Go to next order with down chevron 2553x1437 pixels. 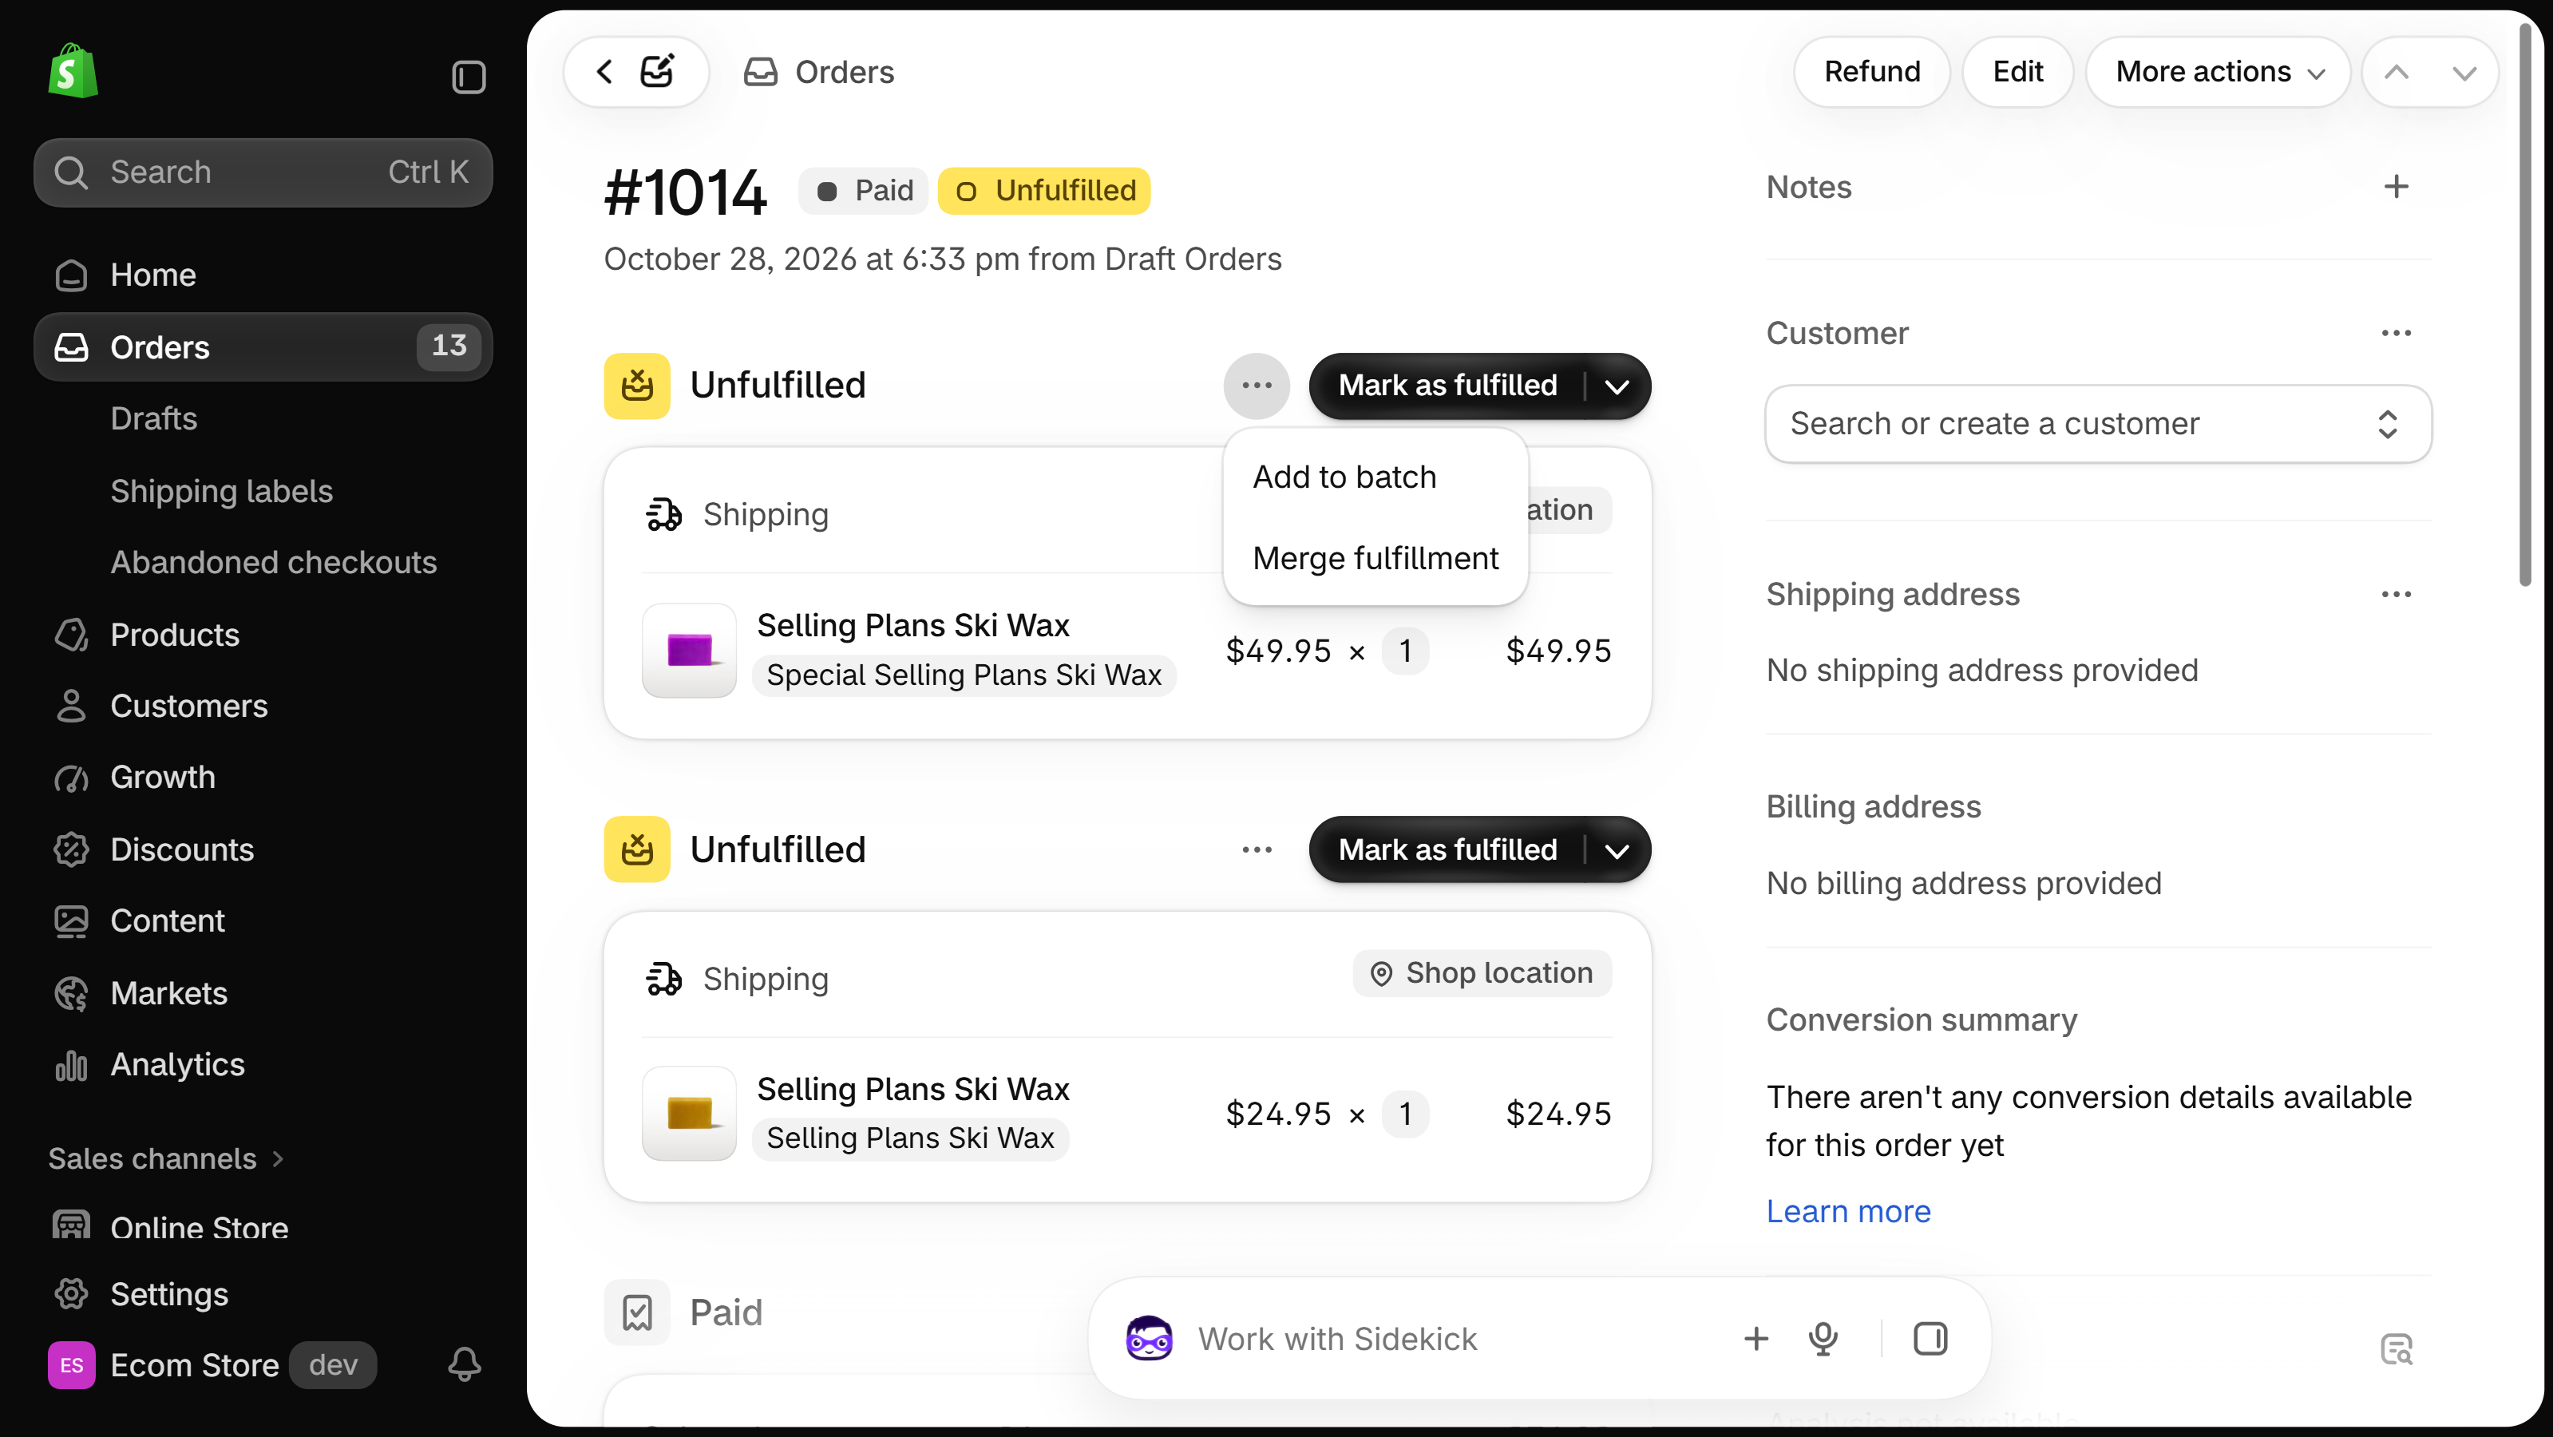[2465, 71]
